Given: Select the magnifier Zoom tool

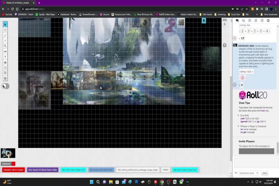Looking at the screenshot, I should (5, 46).
